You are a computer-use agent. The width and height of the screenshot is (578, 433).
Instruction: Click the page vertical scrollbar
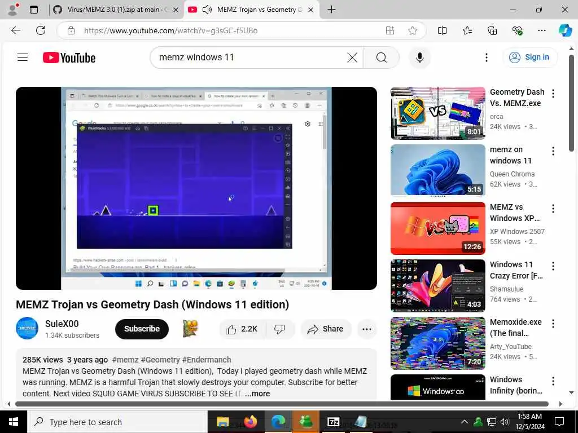point(571,103)
